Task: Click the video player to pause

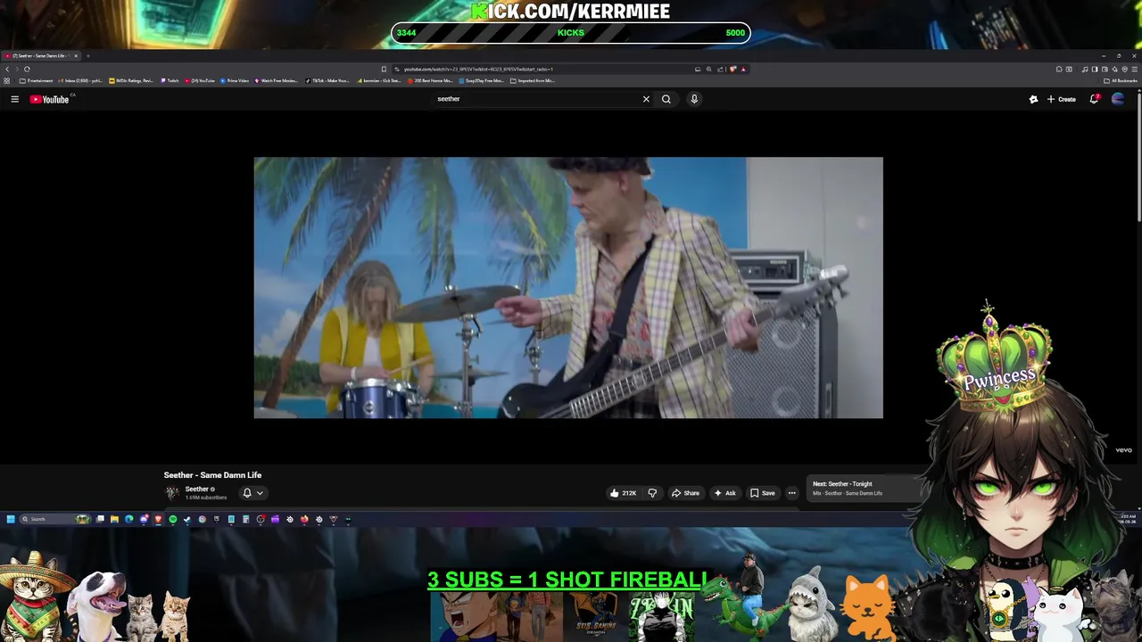Action: click(568, 288)
